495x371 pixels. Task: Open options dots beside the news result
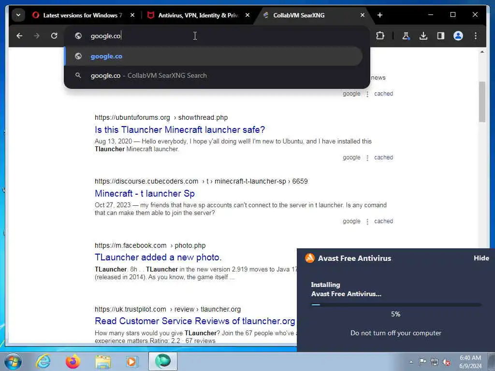[x=367, y=94]
